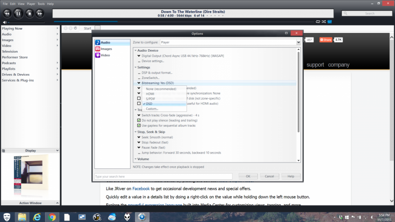Adjust the volume slider
Image resolution: width=395 pixels, height=222 pixels.
[x=27, y=22]
